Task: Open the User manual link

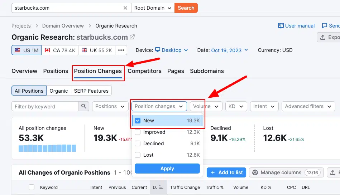Action: click(x=296, y=26)
